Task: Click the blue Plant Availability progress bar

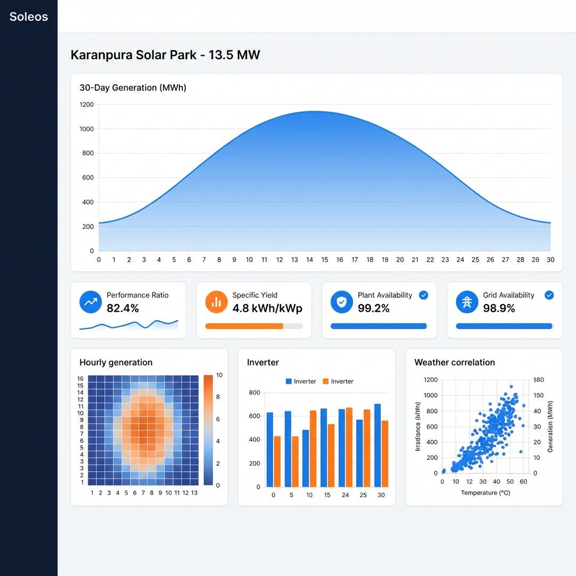Action: tap(379, 326)
